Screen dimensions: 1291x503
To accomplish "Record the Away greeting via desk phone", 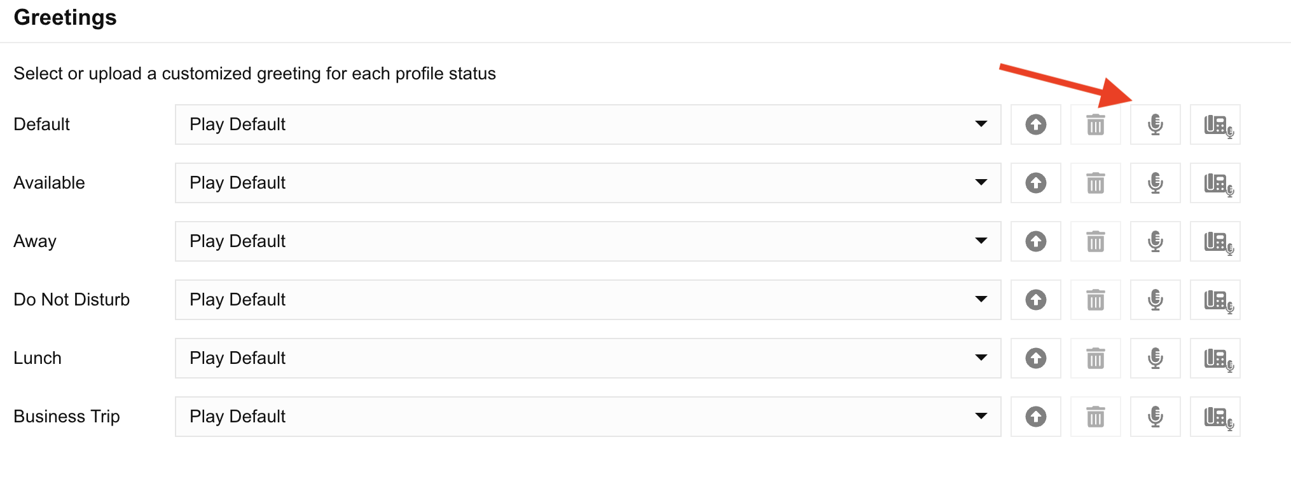I will [1215, 241].
